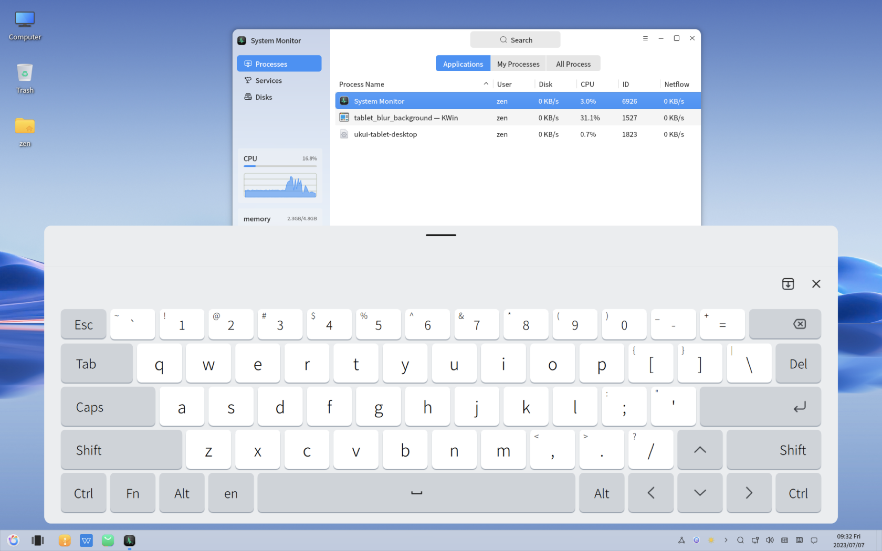Tap the Del key
The width and height of the screenshot is (882, 551).
[798, 363]
